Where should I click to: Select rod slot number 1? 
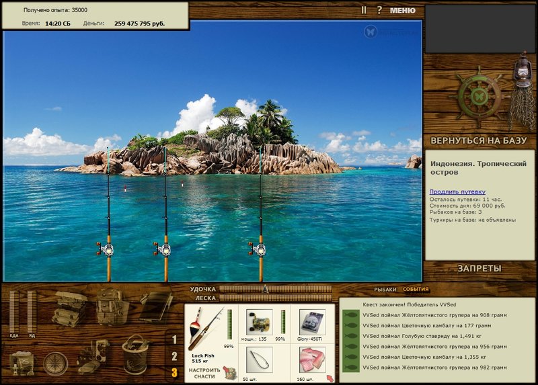(x=174, y=339)
